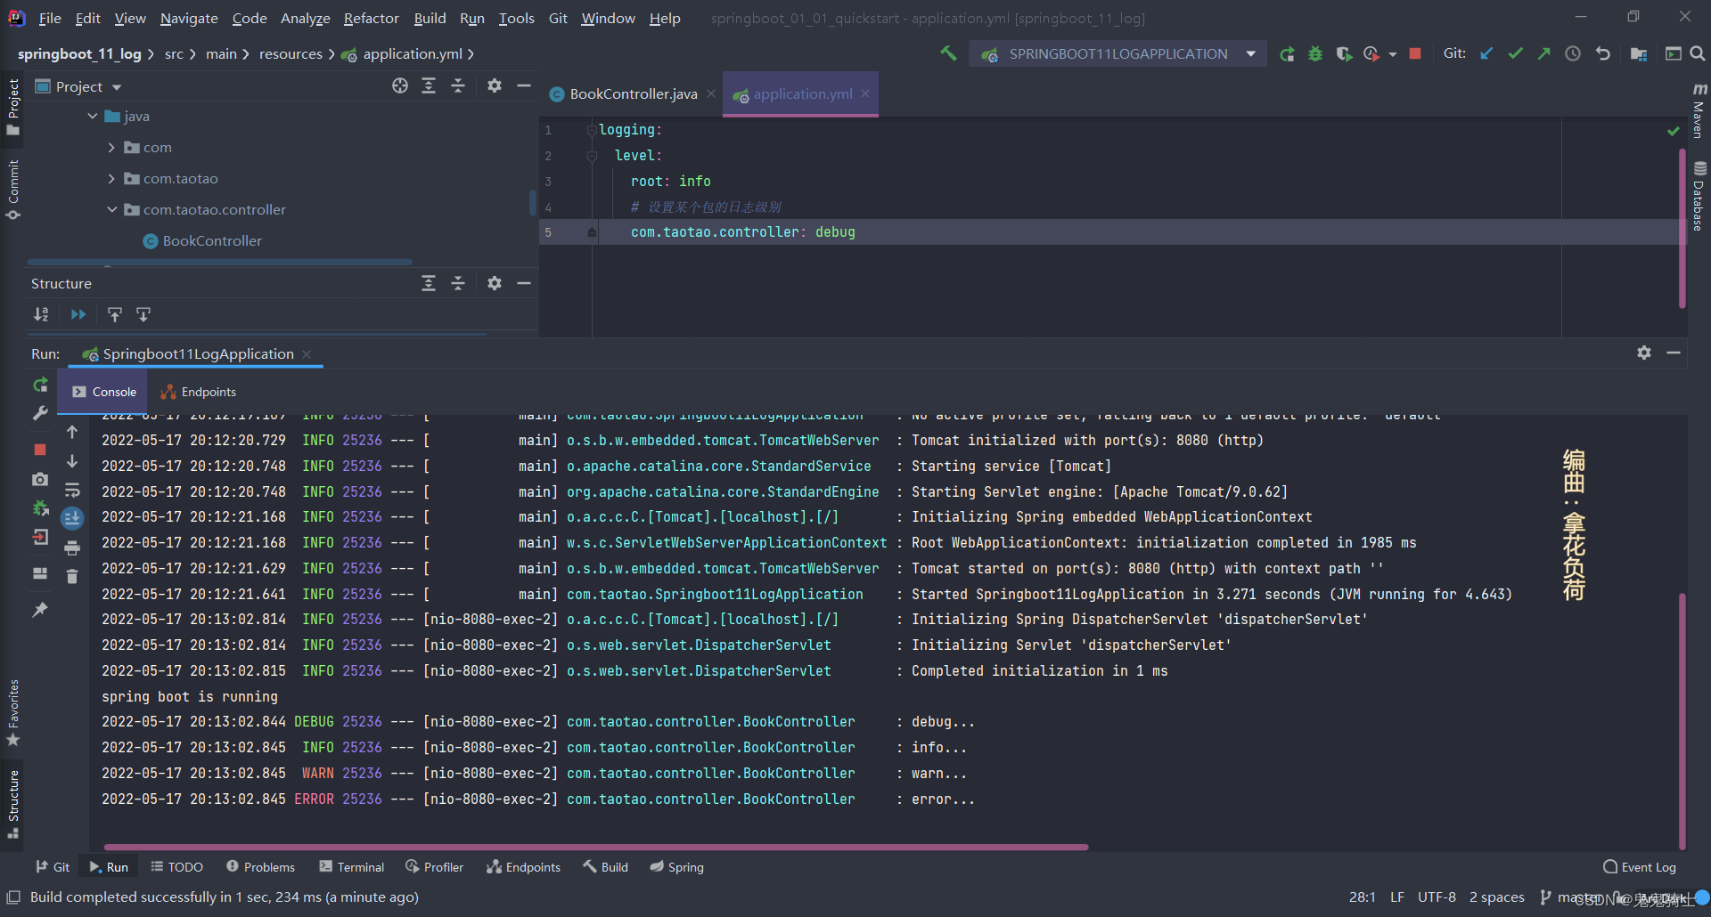1711x917 pixels.
Task: Rollback changes with undo arrow icon
Action: click(x=1603, y=54)
